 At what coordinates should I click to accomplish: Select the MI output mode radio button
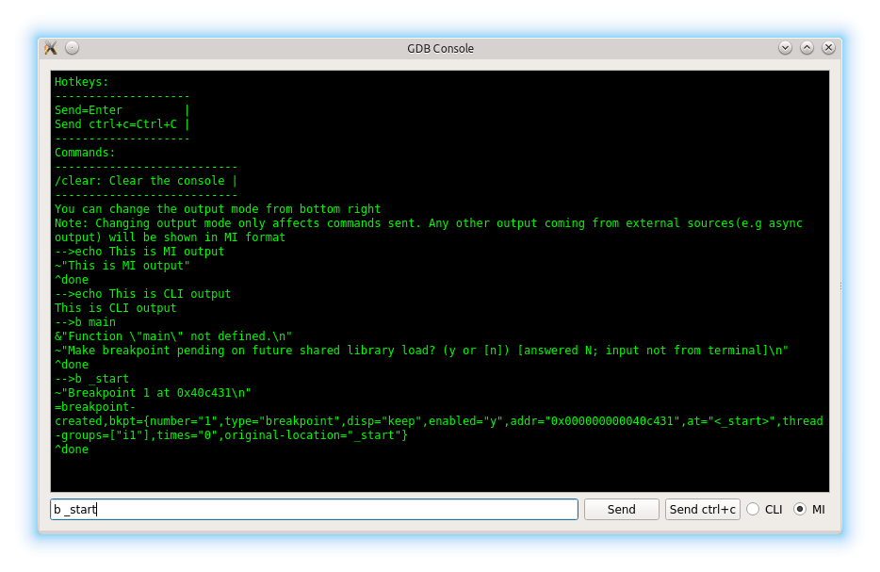[800, 509]
